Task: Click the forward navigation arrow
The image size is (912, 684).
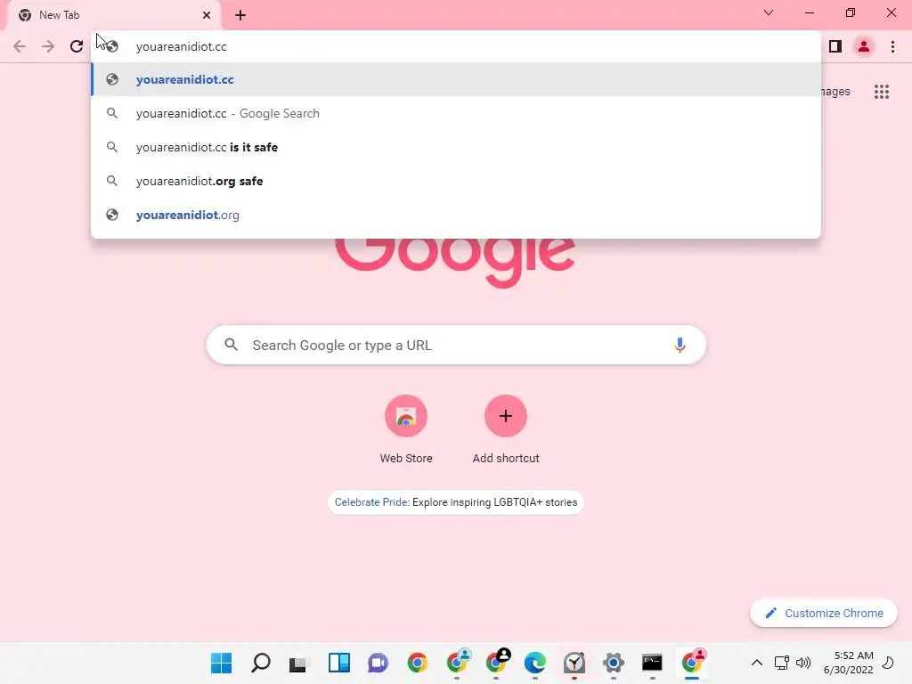Action: tap(48, 46)
